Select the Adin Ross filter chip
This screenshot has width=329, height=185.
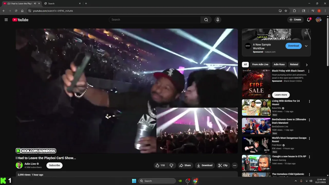coord(279,64)
